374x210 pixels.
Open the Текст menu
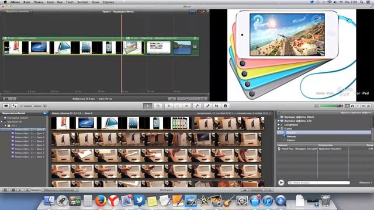(x=70, y=2)
